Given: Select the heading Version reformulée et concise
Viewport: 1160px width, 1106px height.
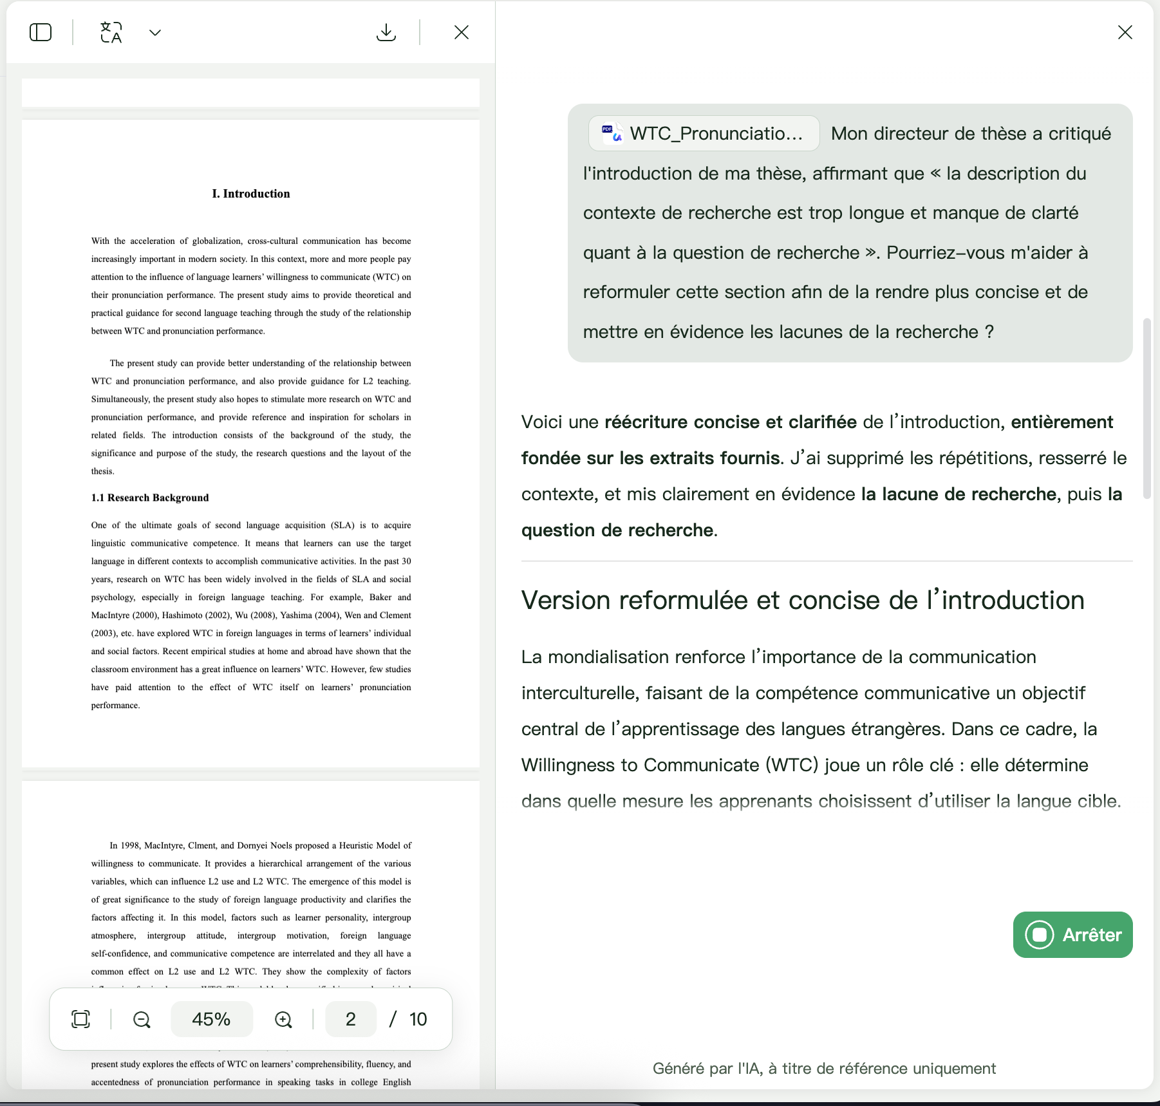Looking at the screenshot, I should pos(802,599).
